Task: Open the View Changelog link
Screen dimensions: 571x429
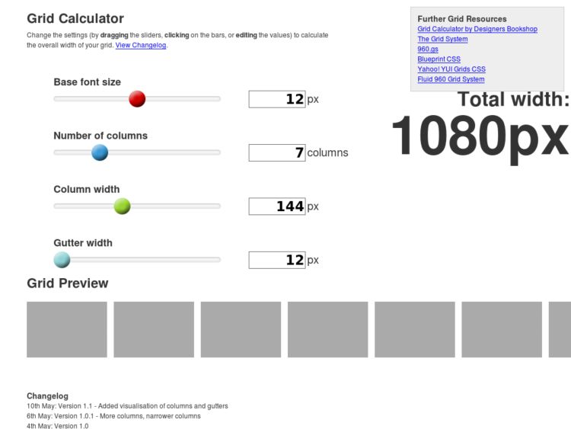Action: 141,45
